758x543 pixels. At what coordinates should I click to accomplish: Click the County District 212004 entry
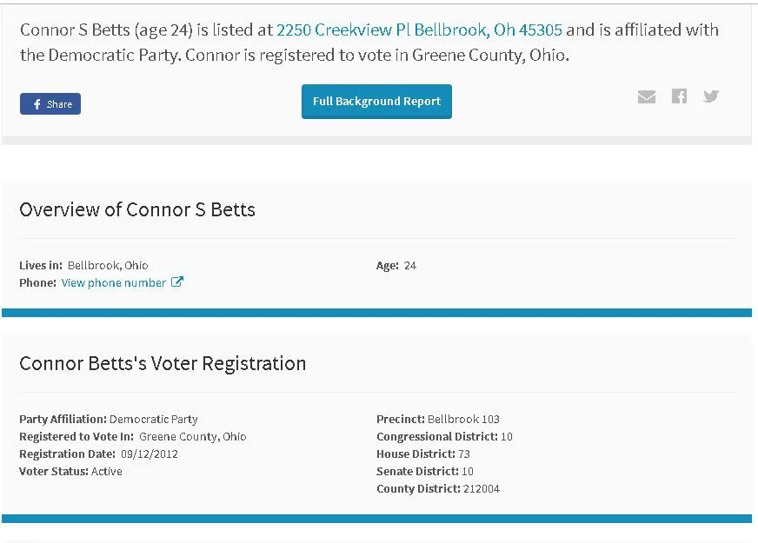point(437,488)
